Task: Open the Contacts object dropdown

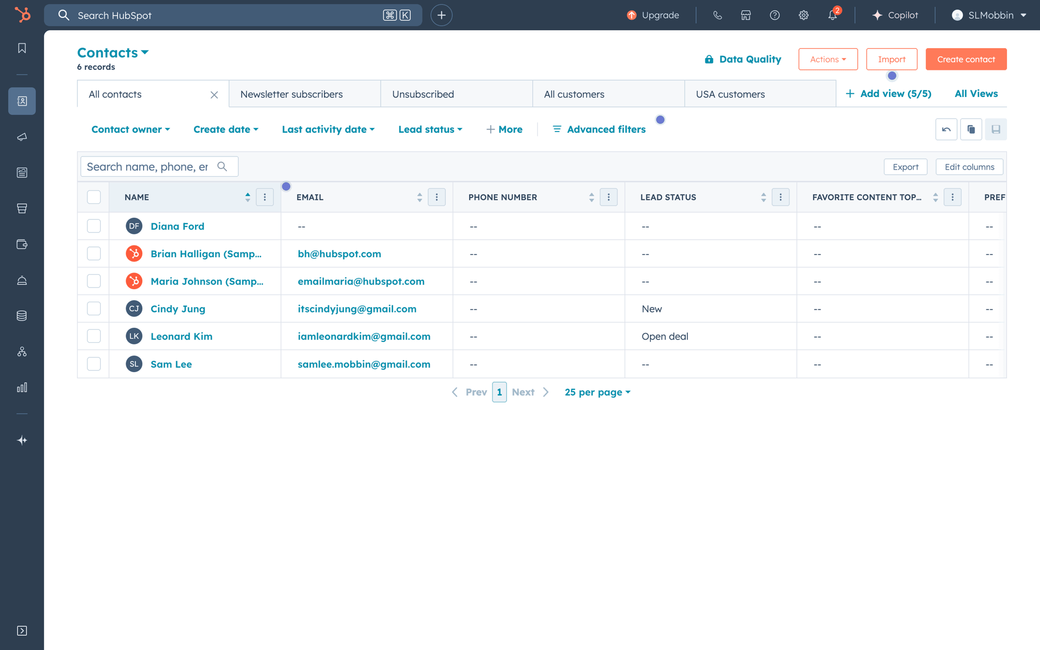Action: (113, 53)
